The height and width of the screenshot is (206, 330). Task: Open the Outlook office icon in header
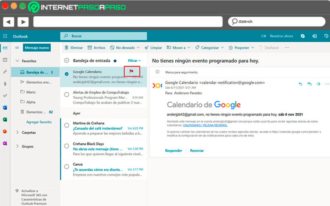pyautogui.click(x=315, y=36)
